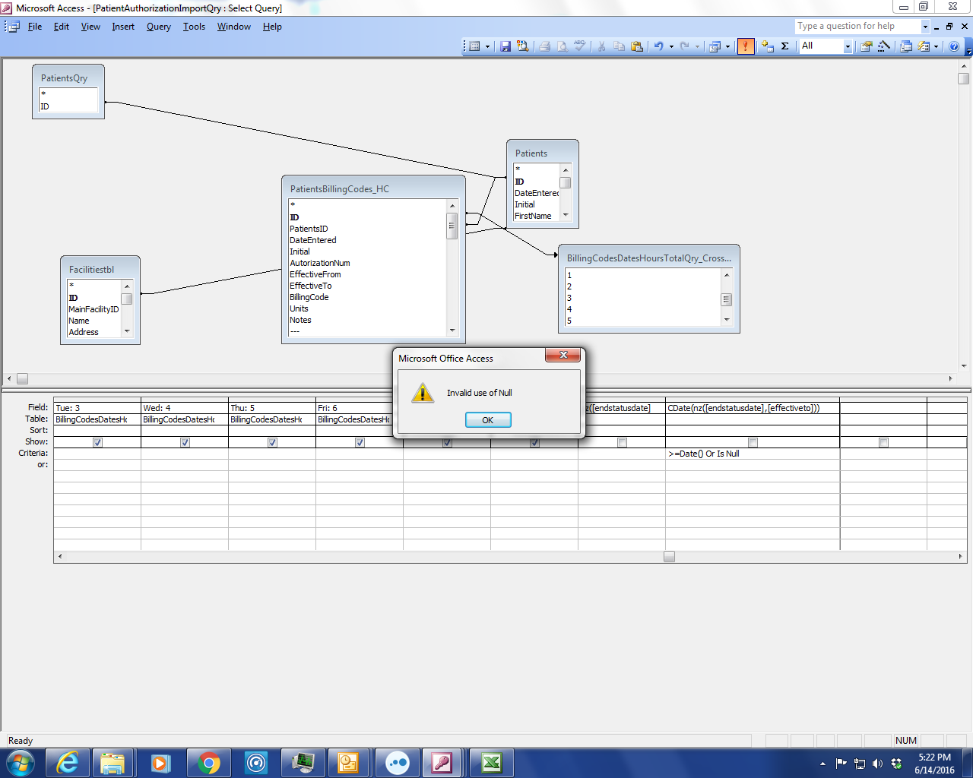Click the Query Type toolbar icon

715,46
